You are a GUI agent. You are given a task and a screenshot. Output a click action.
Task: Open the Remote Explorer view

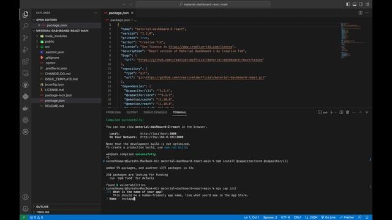click(x=25, y=73)
